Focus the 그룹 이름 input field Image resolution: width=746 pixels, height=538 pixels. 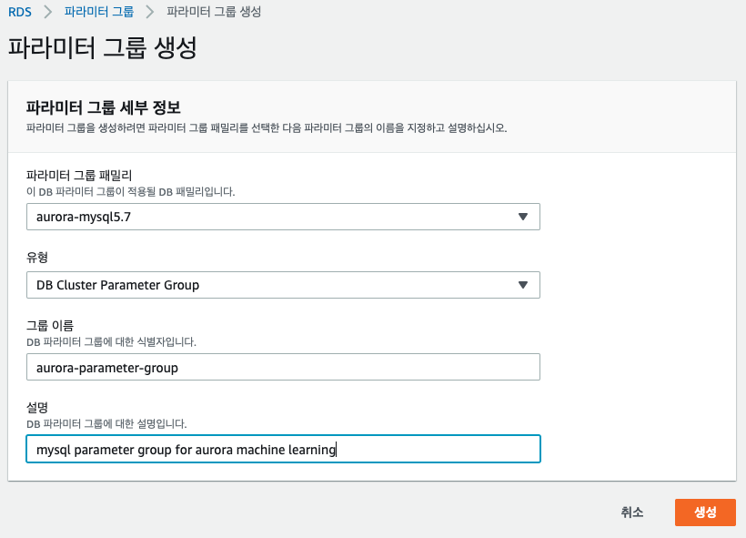pos(283,367)
